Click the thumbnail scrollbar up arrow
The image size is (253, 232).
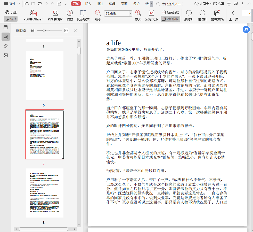79,41
